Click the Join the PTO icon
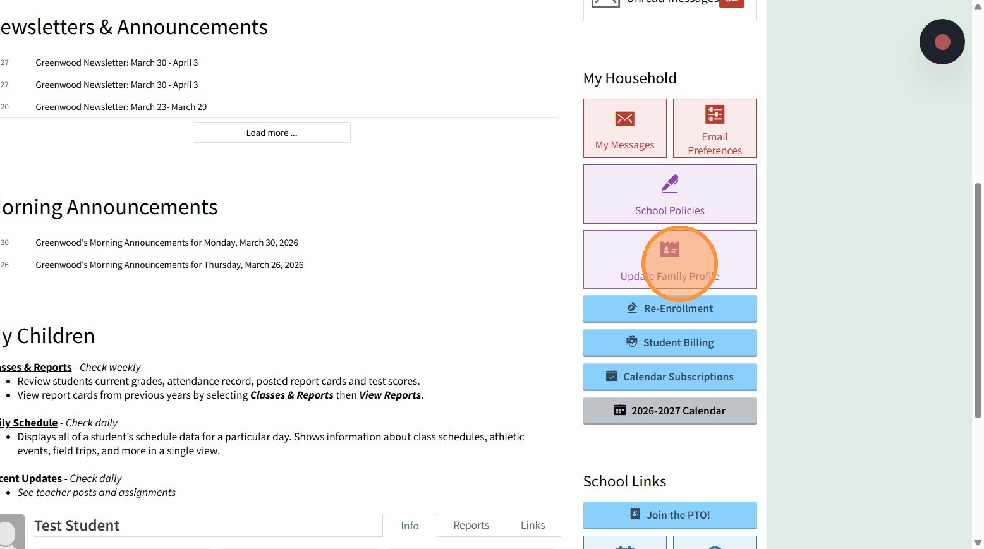Screen dimensions: 984x549 coord(635,514)
